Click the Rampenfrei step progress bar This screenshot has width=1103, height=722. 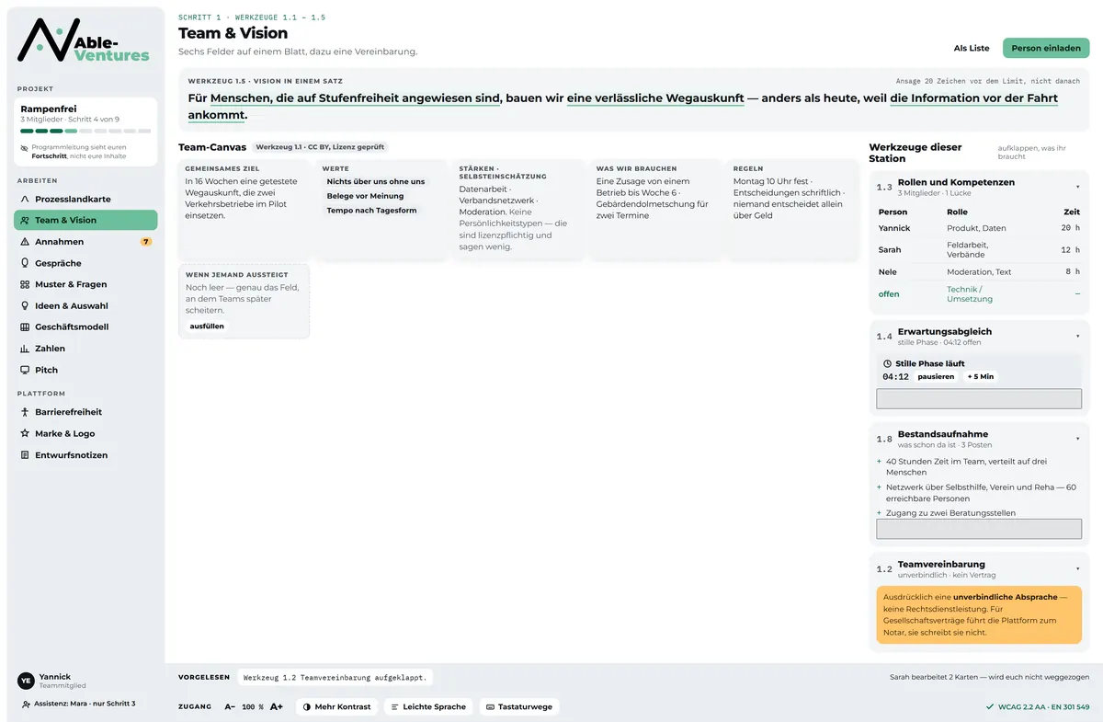coord(85,132)
